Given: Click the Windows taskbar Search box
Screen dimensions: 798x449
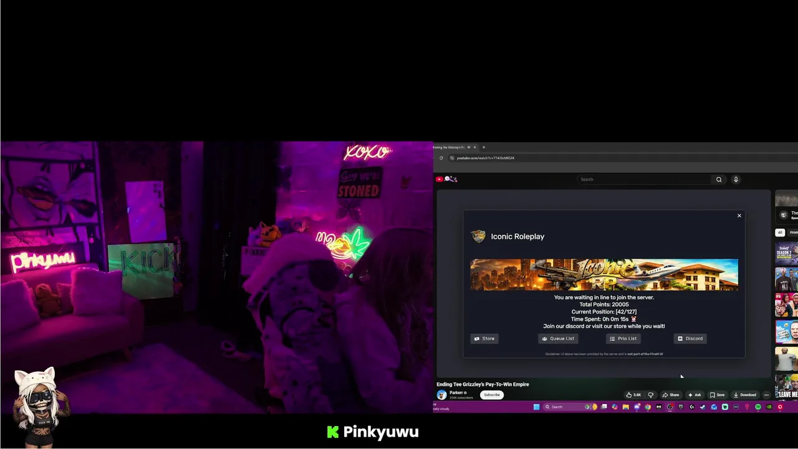Looking at the screenshot, I should 570,407.
